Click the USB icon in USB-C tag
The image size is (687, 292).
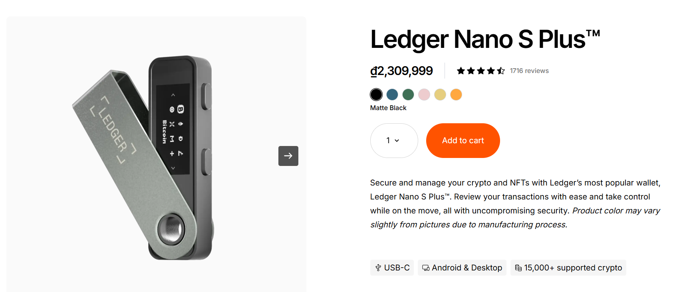click(378, 268)
